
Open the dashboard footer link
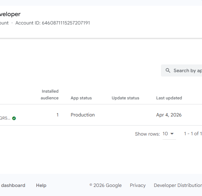point(13,185)
